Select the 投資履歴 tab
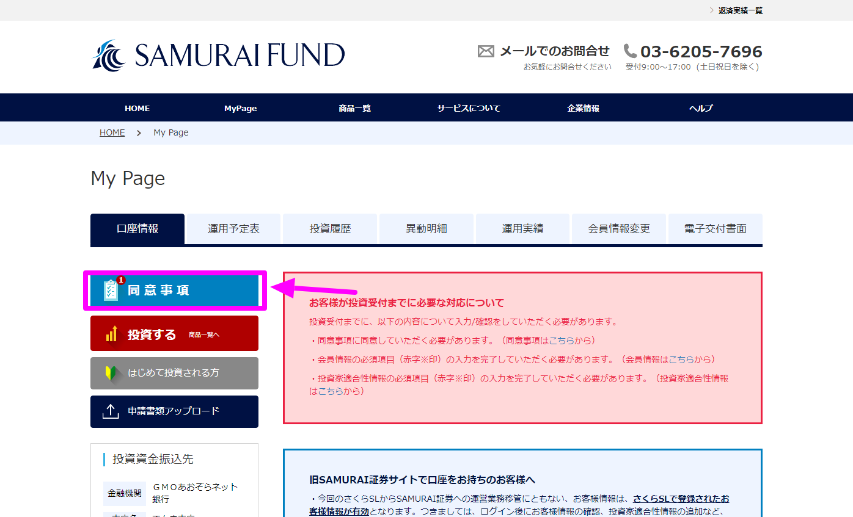This screenshot has width=853, height=517. [x=330, y=229]
